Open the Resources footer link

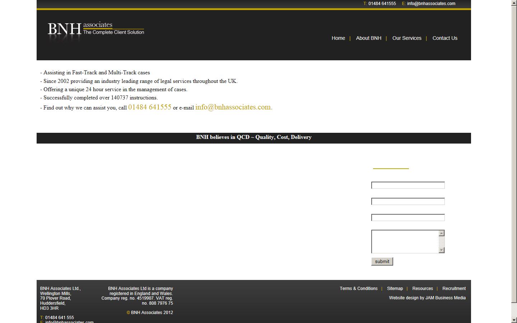click(423, 289)
